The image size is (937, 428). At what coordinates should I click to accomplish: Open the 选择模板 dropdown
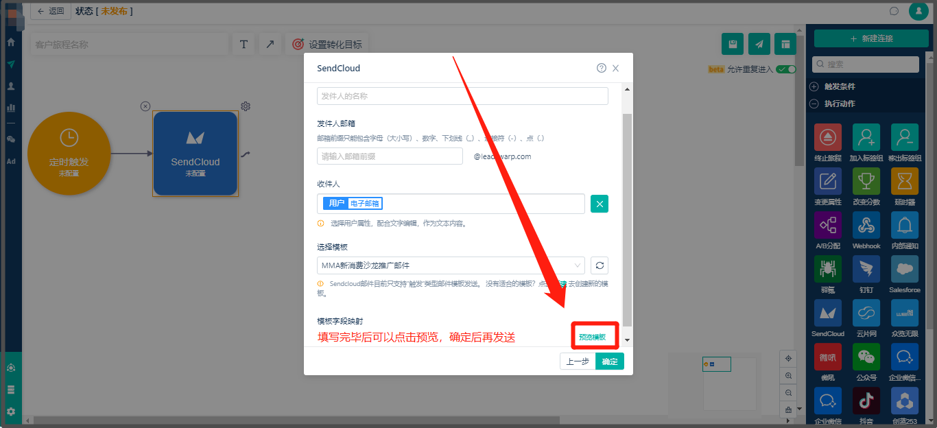tap(451, 265)
